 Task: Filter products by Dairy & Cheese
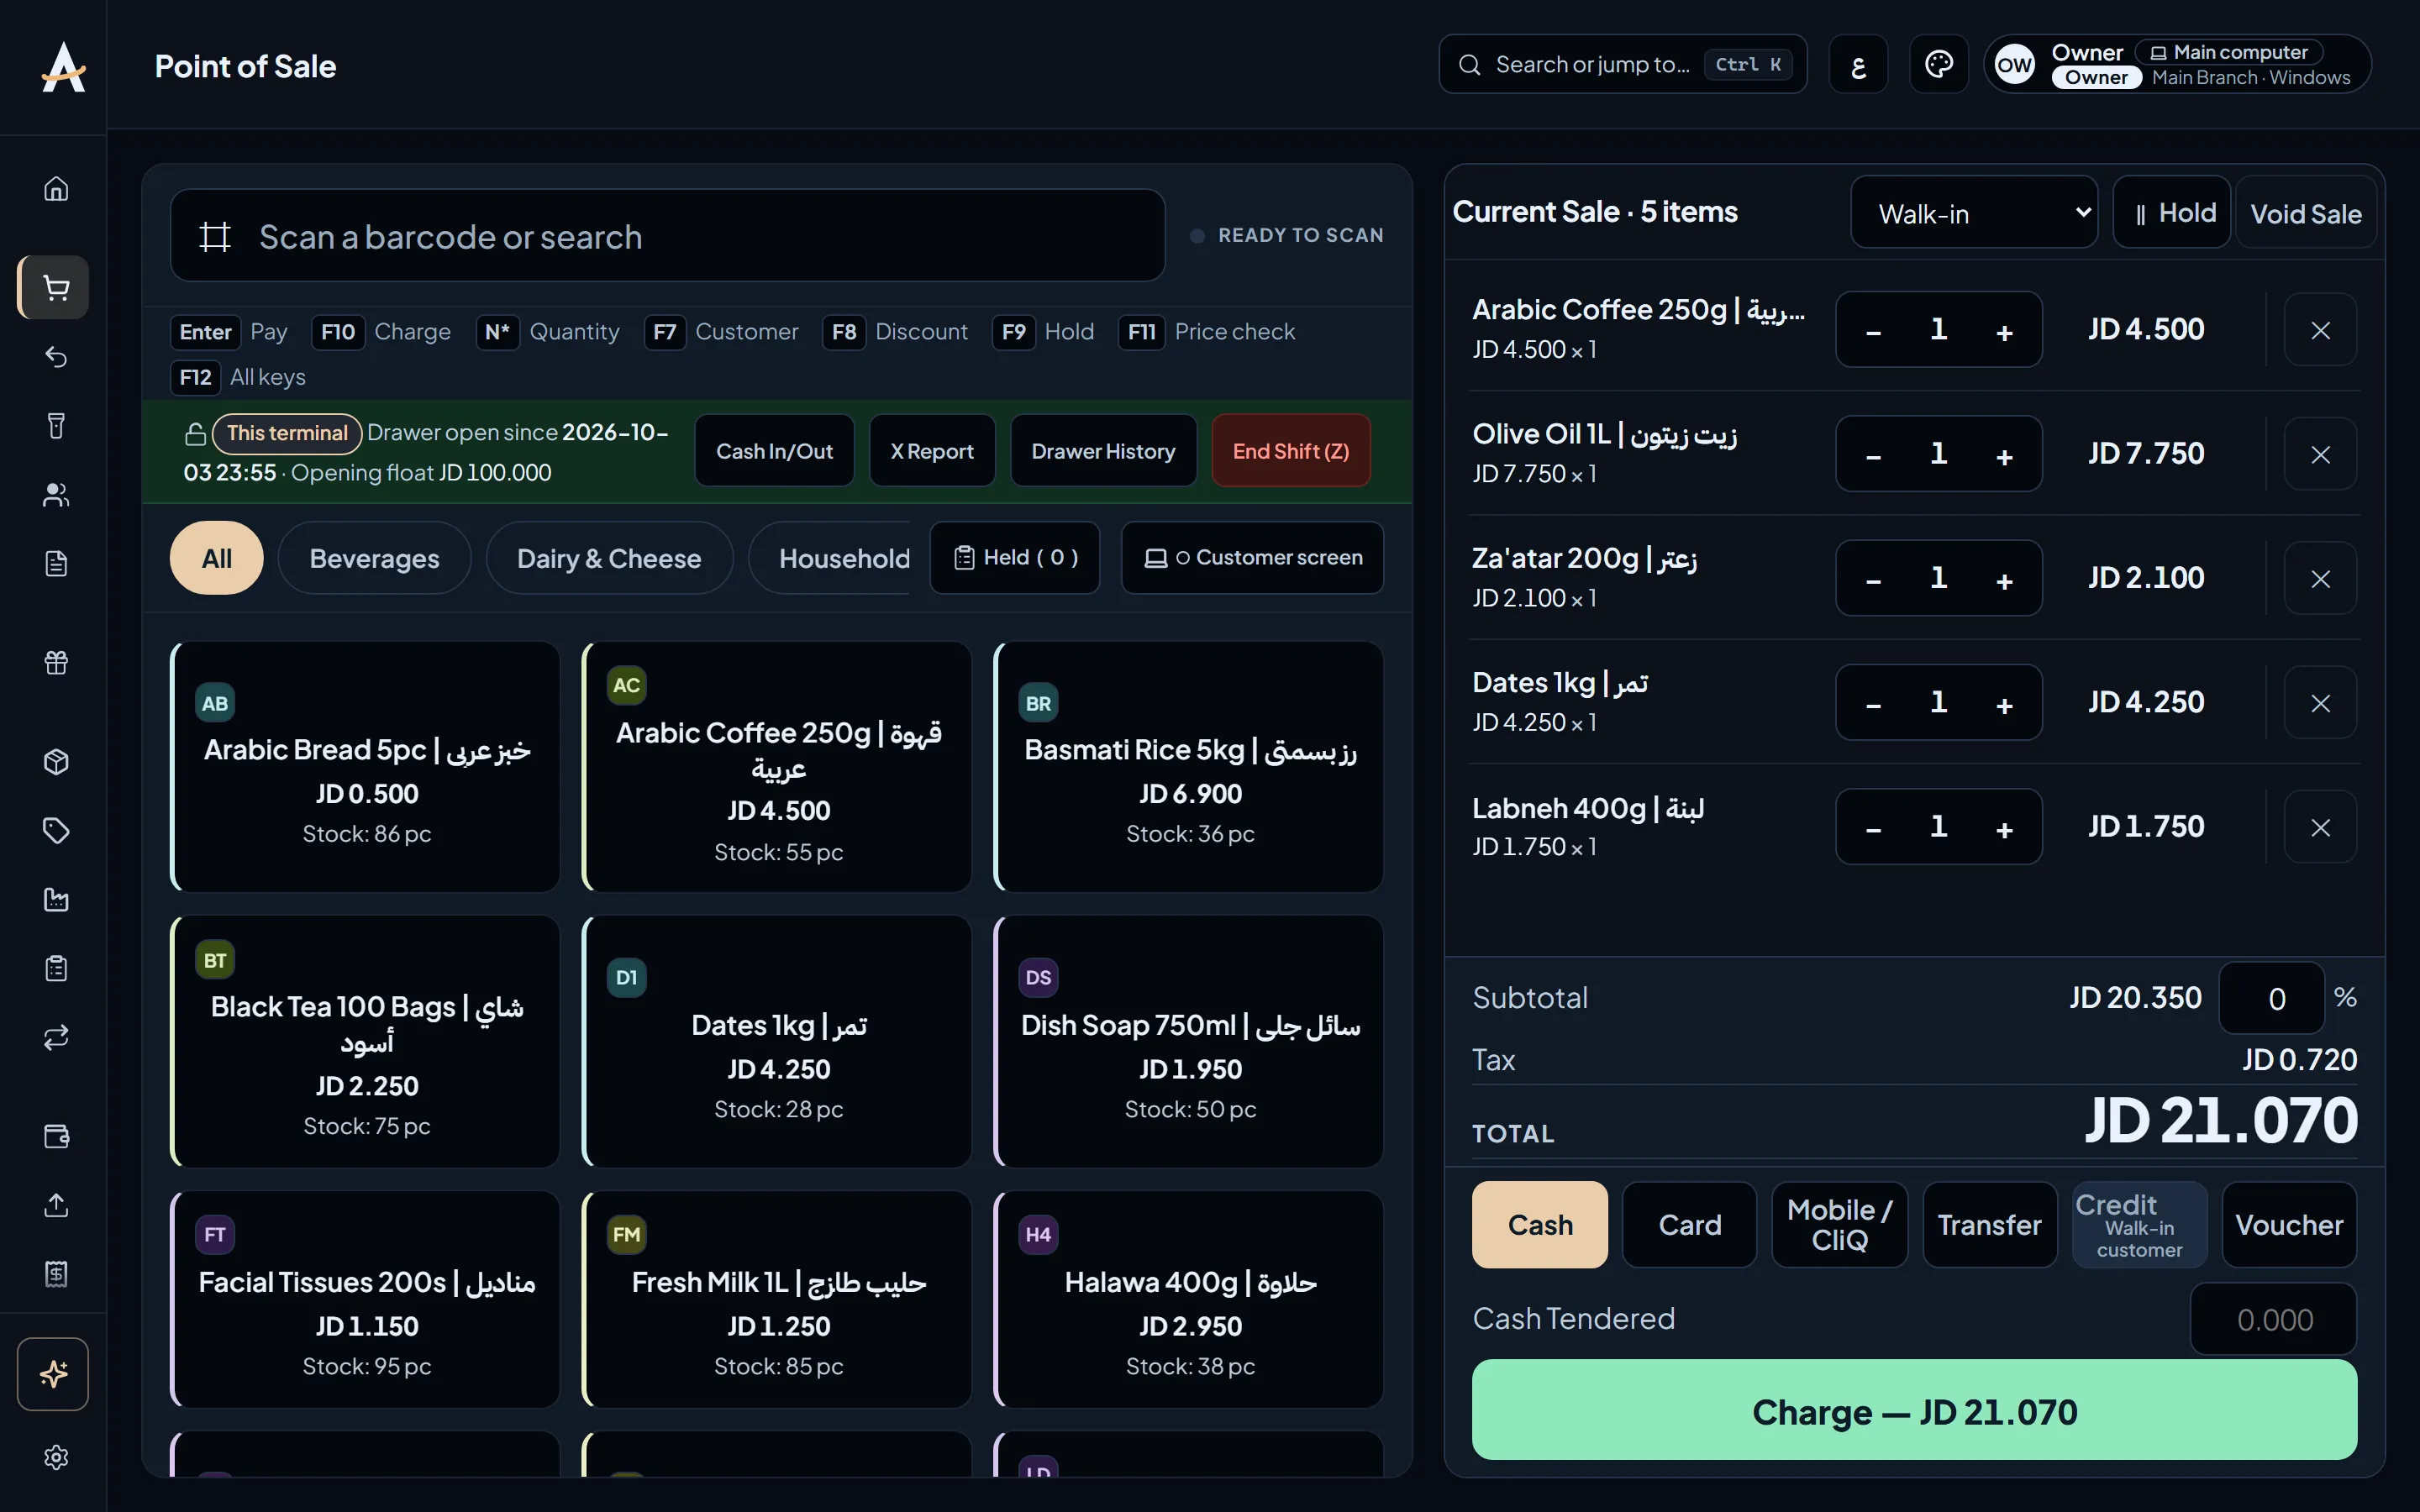[x=609, y=558]
